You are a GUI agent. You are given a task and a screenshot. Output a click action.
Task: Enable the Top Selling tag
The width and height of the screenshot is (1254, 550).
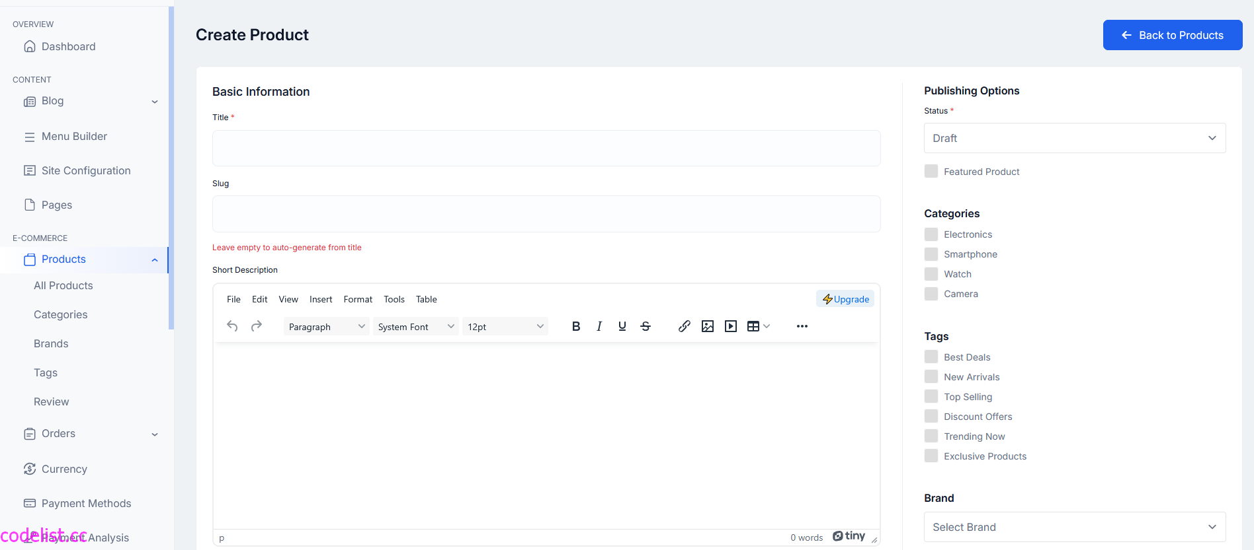[931, 396]
